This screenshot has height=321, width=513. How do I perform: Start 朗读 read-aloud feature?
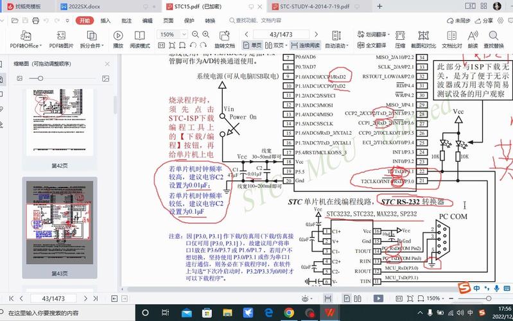click(x=473, y=39)
